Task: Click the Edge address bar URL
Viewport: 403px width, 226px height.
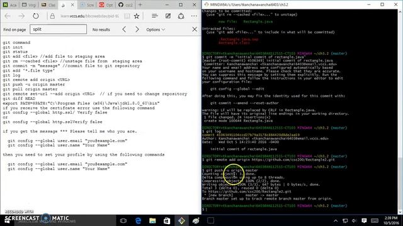Action: 89,16
